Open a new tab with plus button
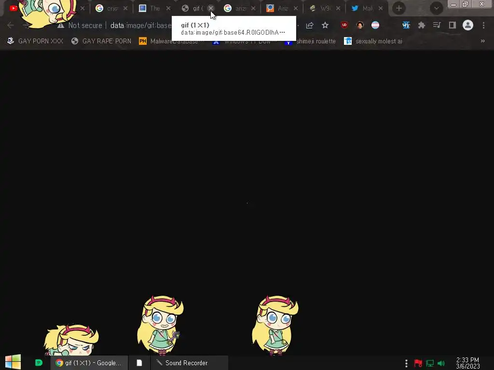Image resolution: width=494 pixels, height=370 pixels. click(x=399, y=9)
